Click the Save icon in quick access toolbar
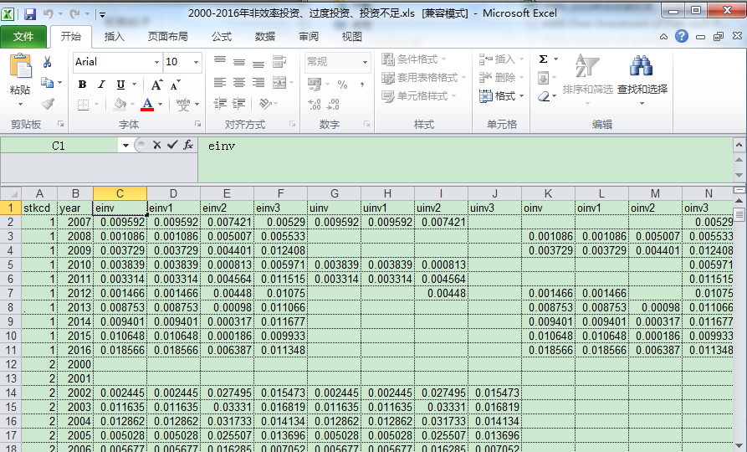This screenshot has width=747, height=452. pyautogui.click(x=30, y=14)
